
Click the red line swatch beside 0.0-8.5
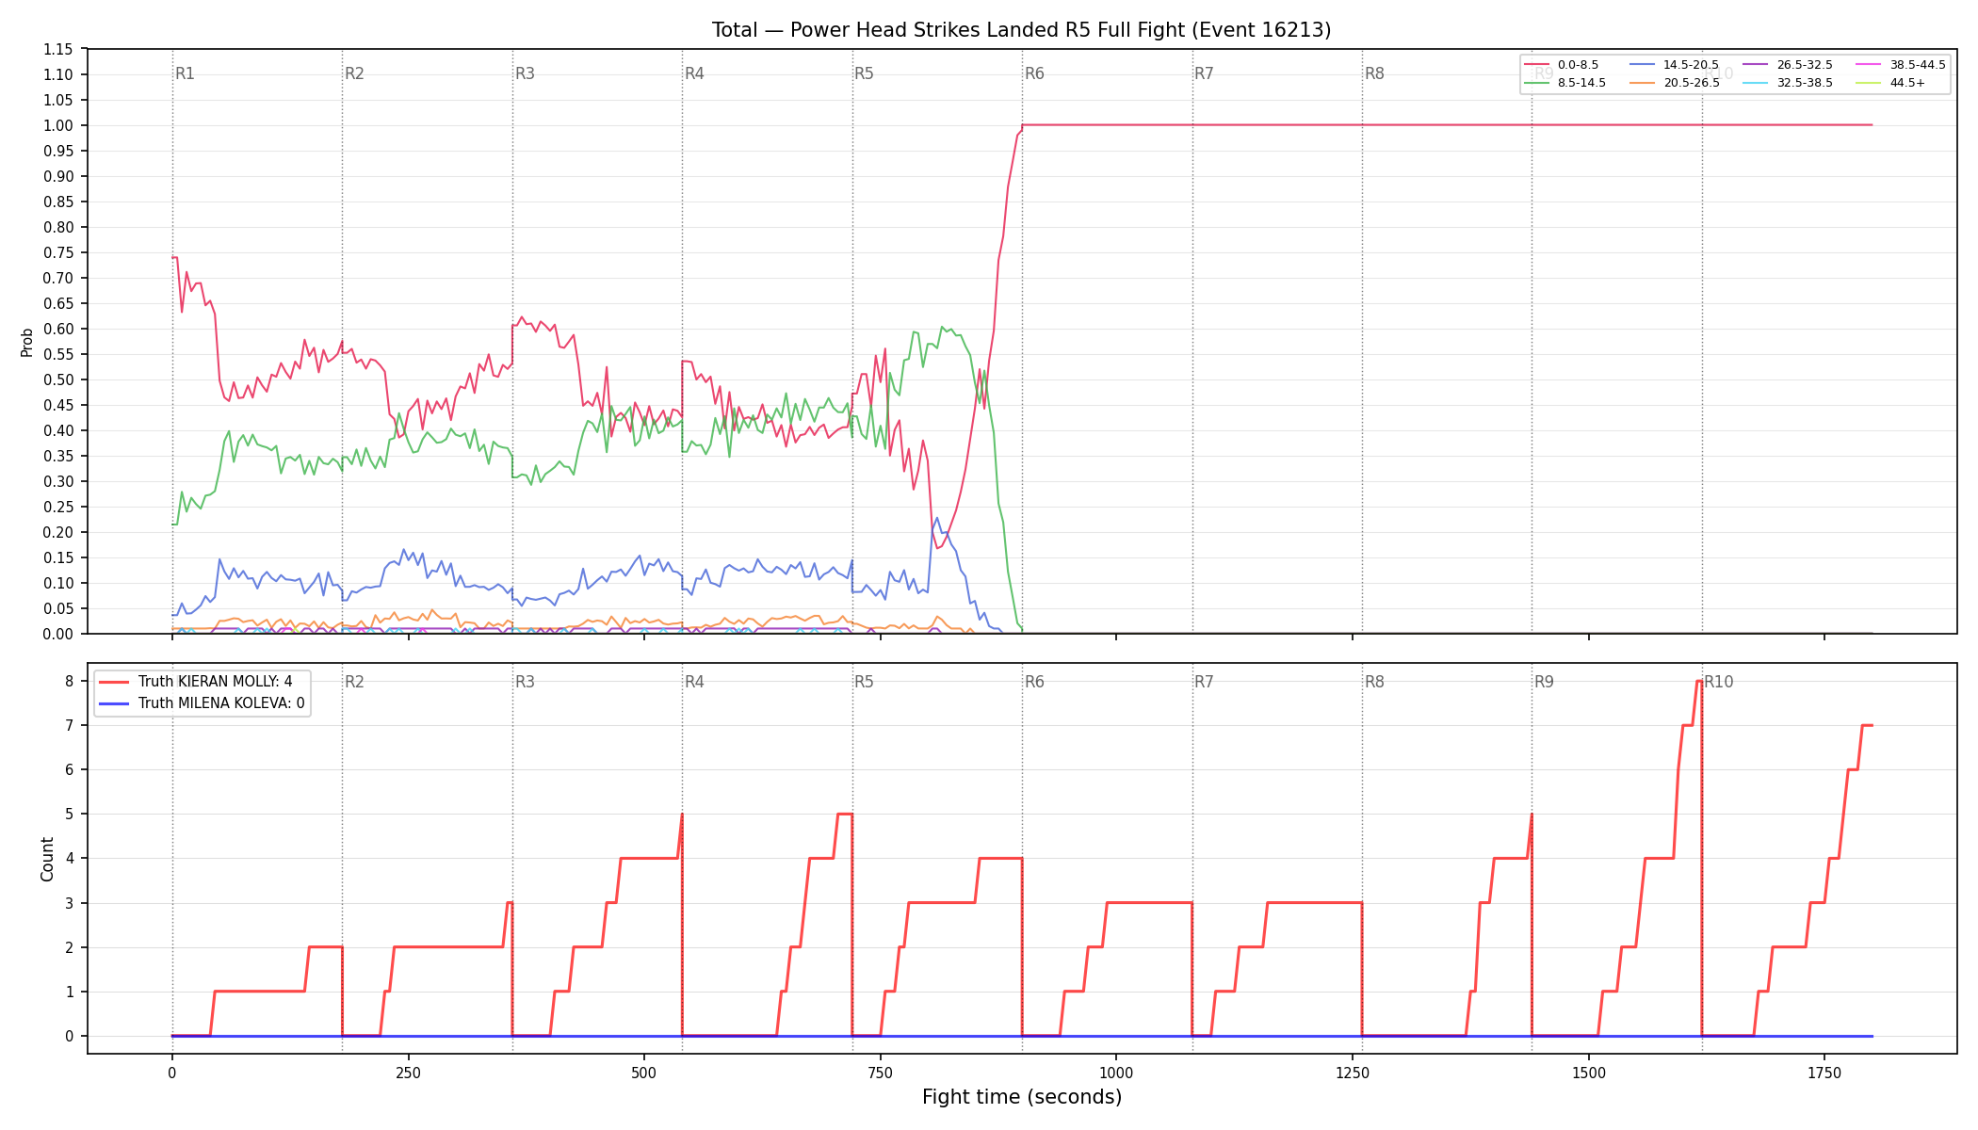point(1537,65)
